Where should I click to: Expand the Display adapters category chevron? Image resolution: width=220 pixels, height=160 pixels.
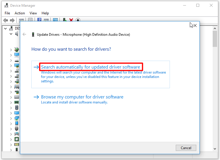pyautogui.click(x=11, y=66)
